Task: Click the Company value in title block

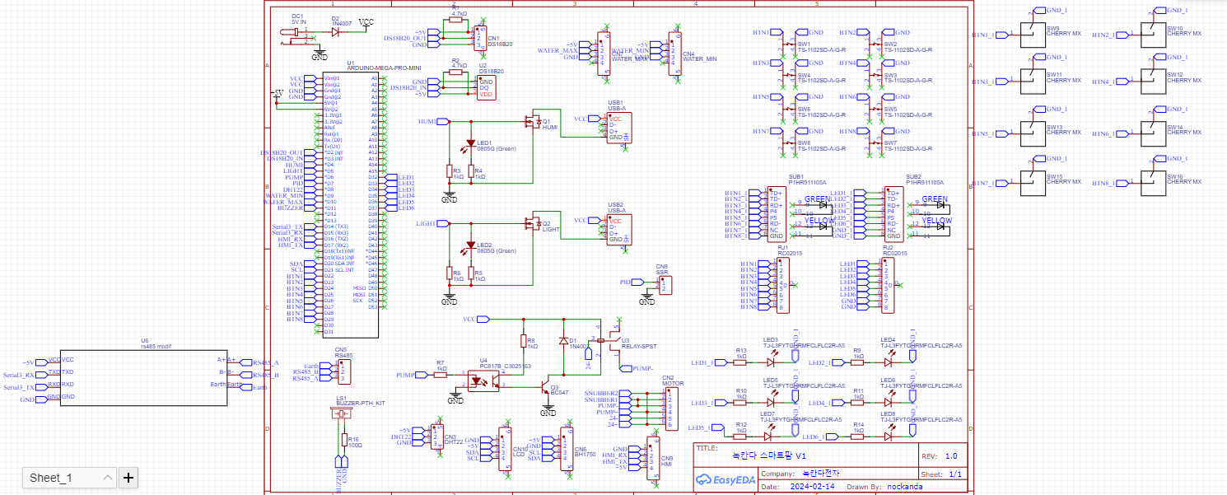Action: click(x=821, y=474)
